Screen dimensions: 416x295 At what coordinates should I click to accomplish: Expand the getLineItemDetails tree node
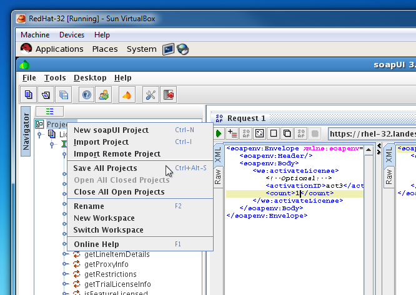point(64,254)
